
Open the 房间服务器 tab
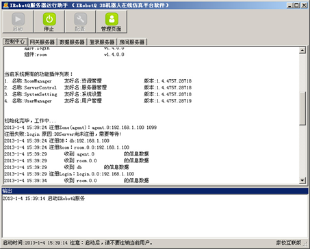click(x=132, y=42)
